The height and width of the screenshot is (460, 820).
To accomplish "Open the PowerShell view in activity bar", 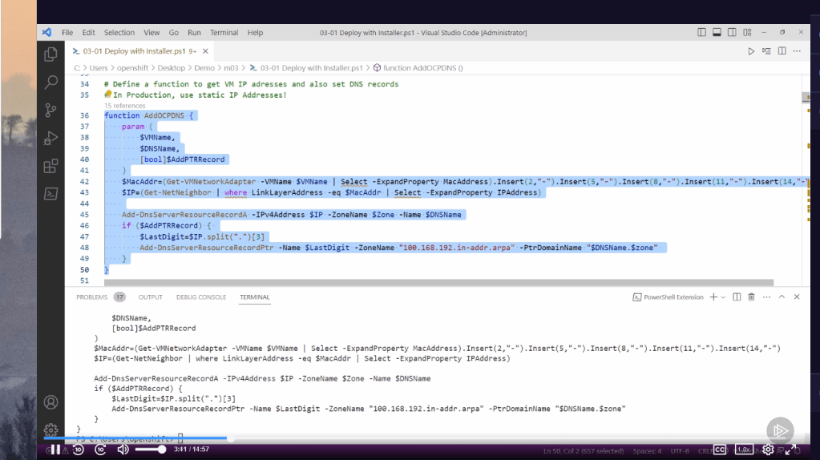I will [50, 194].
